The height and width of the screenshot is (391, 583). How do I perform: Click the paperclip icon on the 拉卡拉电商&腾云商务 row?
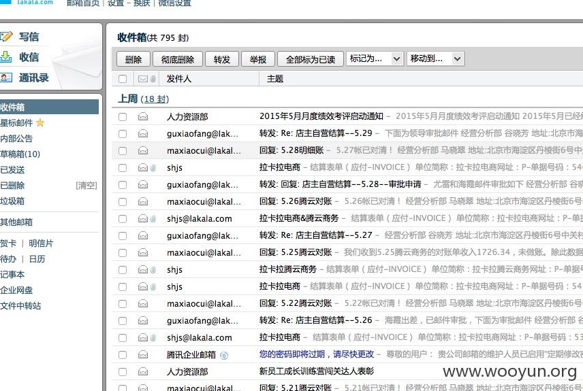[153, 219]
